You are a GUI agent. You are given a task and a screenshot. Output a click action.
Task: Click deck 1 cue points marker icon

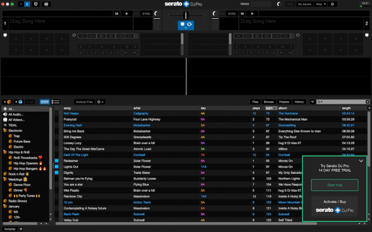5,35
